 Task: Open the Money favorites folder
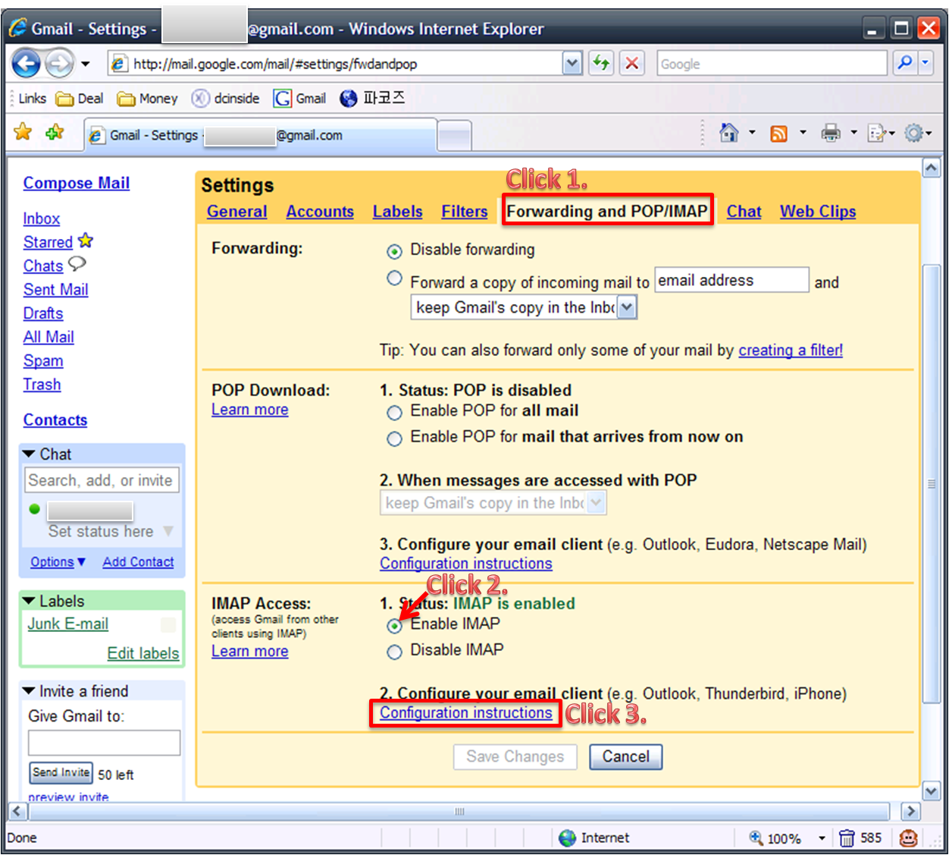coord(147,99)
